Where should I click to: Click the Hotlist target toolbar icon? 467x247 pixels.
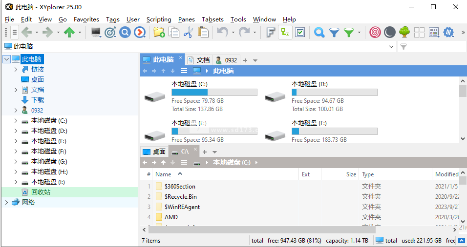110,32
